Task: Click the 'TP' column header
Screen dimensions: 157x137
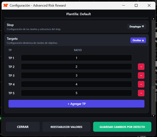Action: coord(10,50)
